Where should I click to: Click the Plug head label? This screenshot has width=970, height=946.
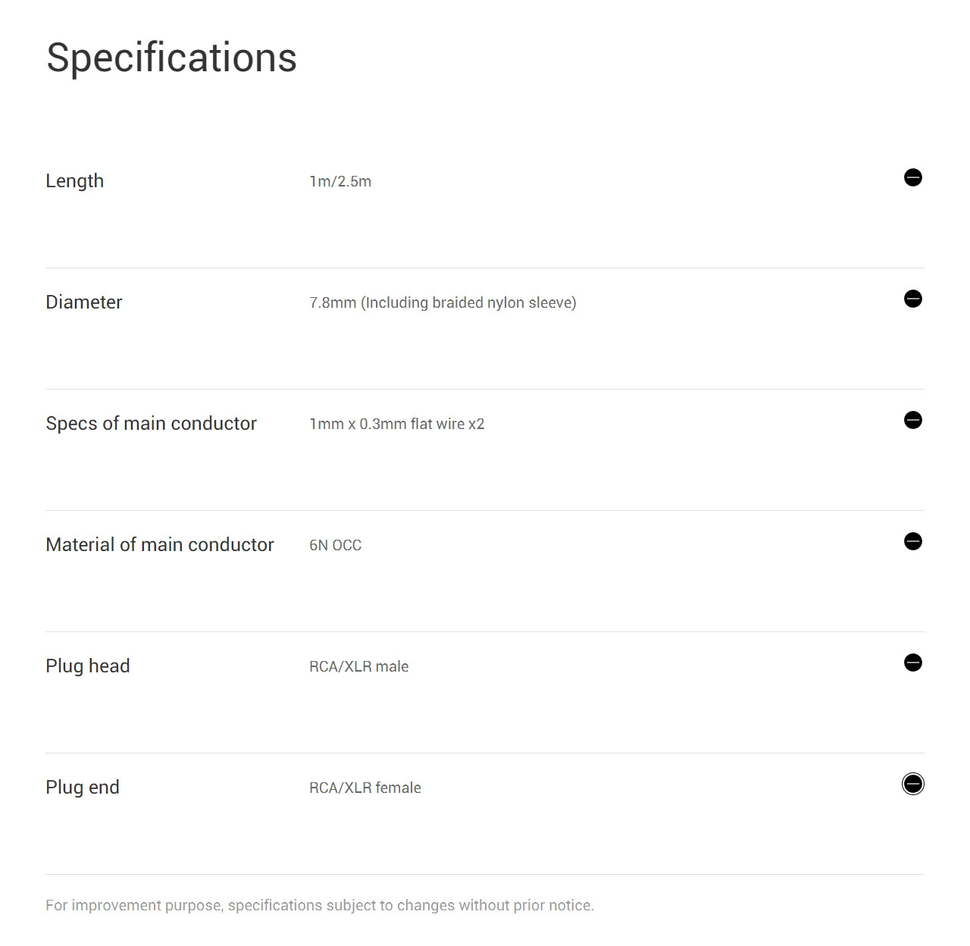87,666
